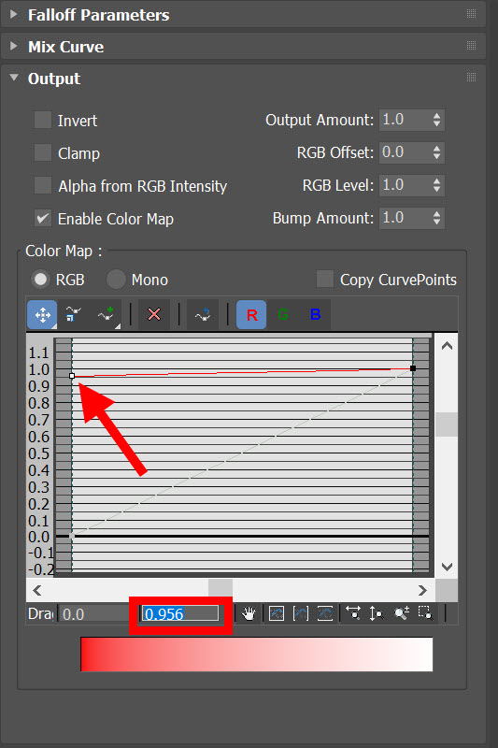Select the Zoom Vertically tool
The width and height of the screenshot is (498, 748).
click(377, 613)
